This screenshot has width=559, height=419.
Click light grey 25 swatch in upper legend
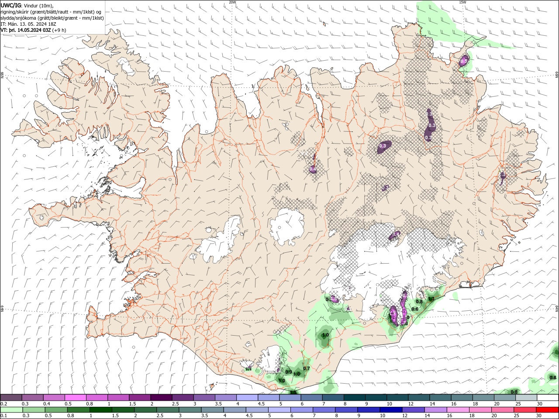(526, 398)
